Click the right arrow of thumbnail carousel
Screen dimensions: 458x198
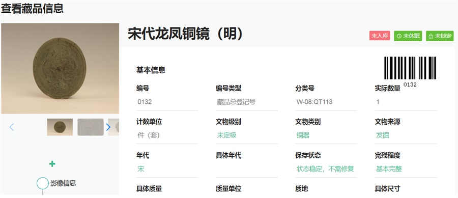click(x=108, y=127)
